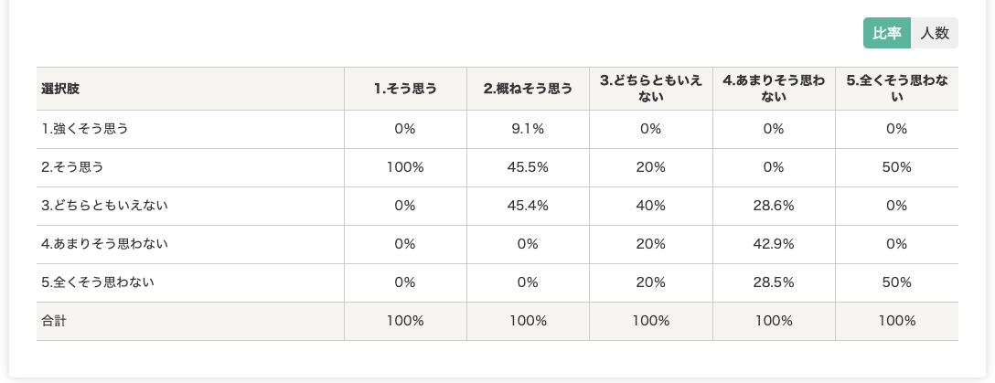Click the 4.あまりそう思わない column header
Viewport: 995px width, 383px height.
coord(773,89)
